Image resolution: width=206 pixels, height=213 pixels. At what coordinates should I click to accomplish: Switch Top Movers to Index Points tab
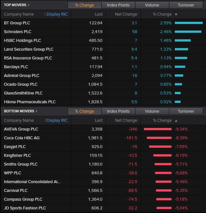(118, 5)
